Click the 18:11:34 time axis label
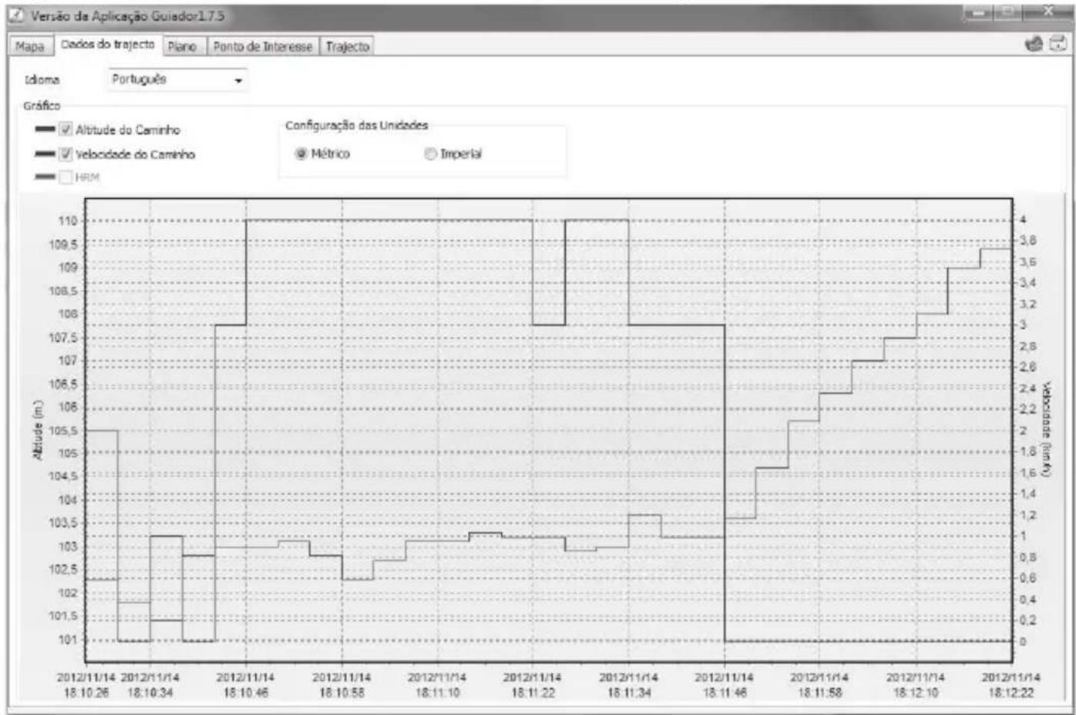 [628, 685]
